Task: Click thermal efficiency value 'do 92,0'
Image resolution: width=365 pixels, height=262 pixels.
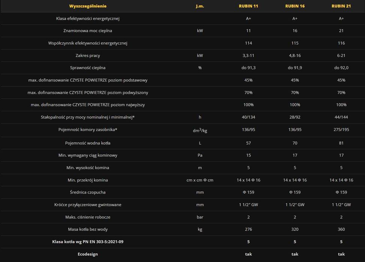Action: pyautogui.click(x=341, y=68)
